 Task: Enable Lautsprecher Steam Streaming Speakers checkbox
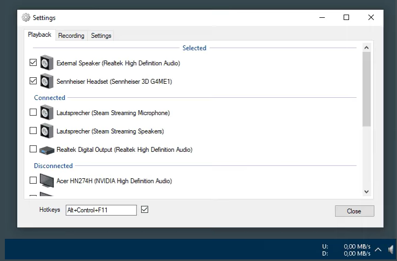[33, 131]
